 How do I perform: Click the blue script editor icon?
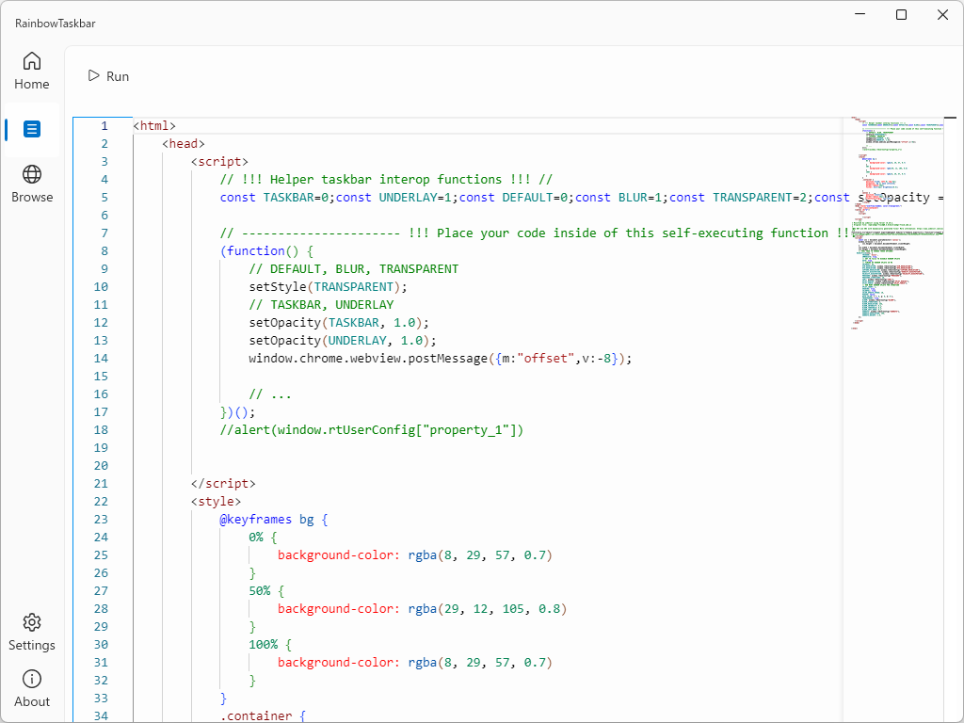tap(31, 129)
